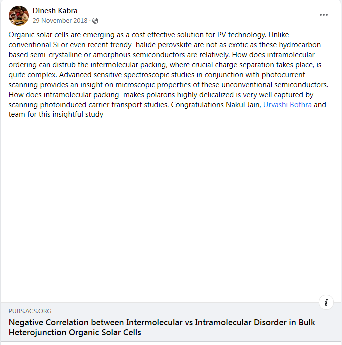Screen dimensions: 342x345
Task: Click Dinesh Kabra's profile picture
Action: pyautogui.click(x=19, y=16)
